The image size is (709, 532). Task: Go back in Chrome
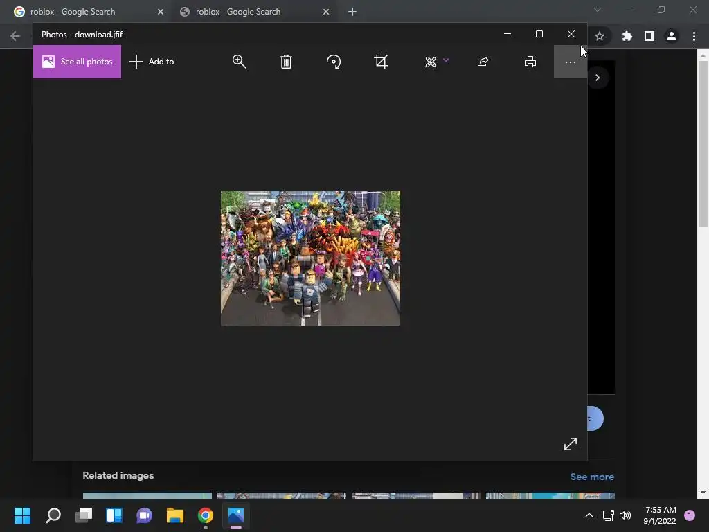click(x=15, y=36)
